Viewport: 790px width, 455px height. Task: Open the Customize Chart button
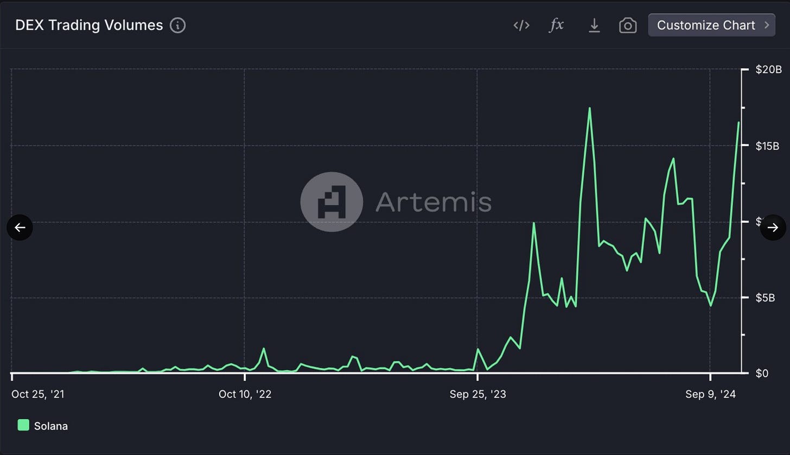point(712,25)
